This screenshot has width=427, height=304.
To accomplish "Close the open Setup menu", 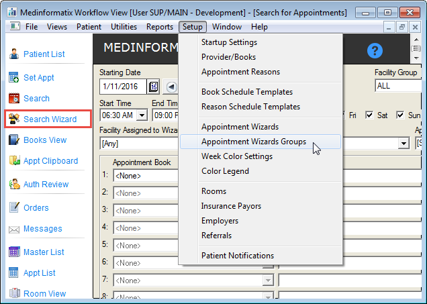I will (x=193, y=27).
